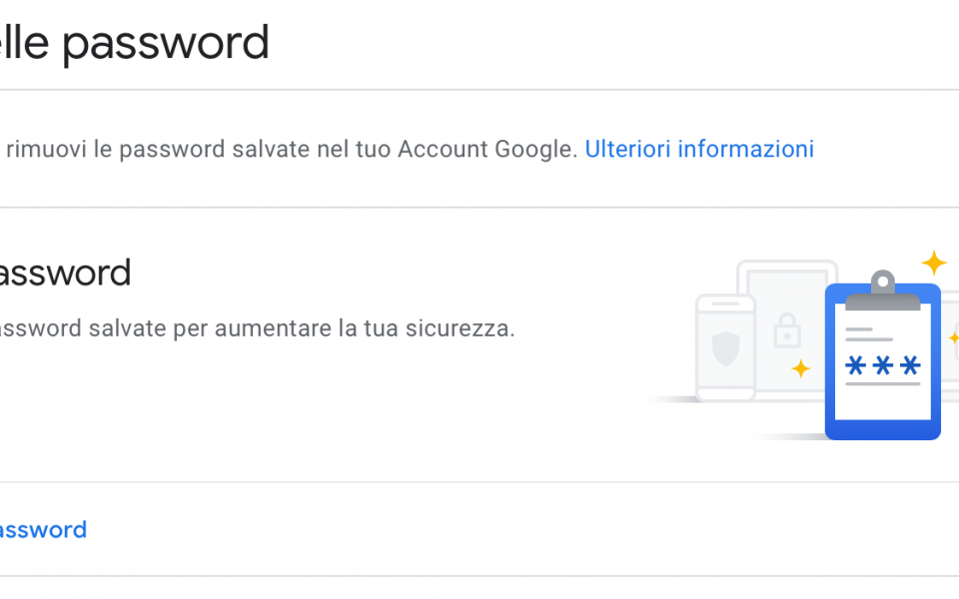Click the page title ending in password
959x599 pixels.
click(135, 43)
